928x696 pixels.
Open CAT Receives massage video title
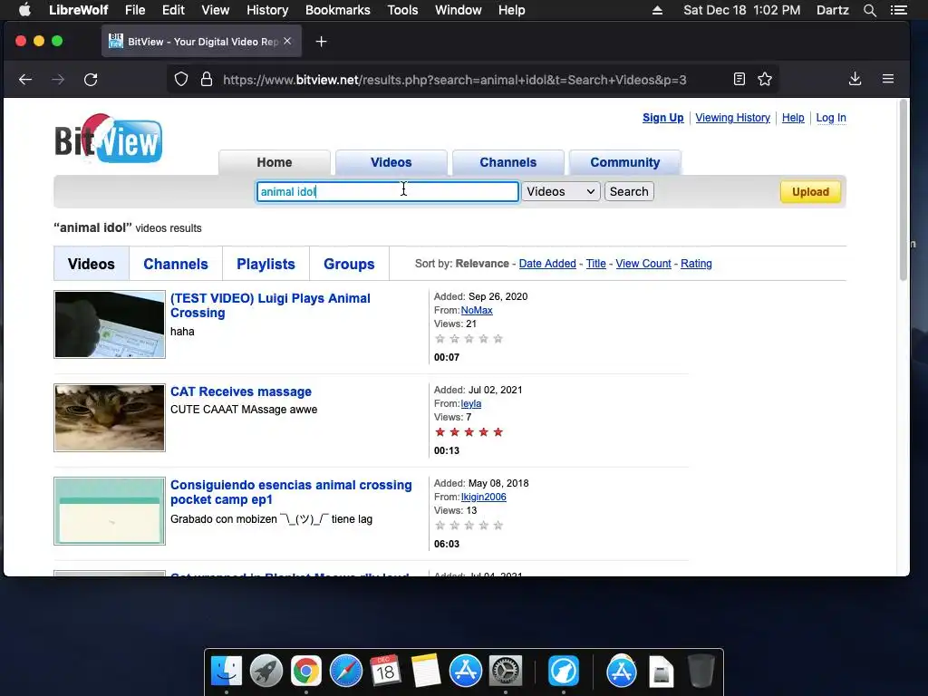click(241, 391)
